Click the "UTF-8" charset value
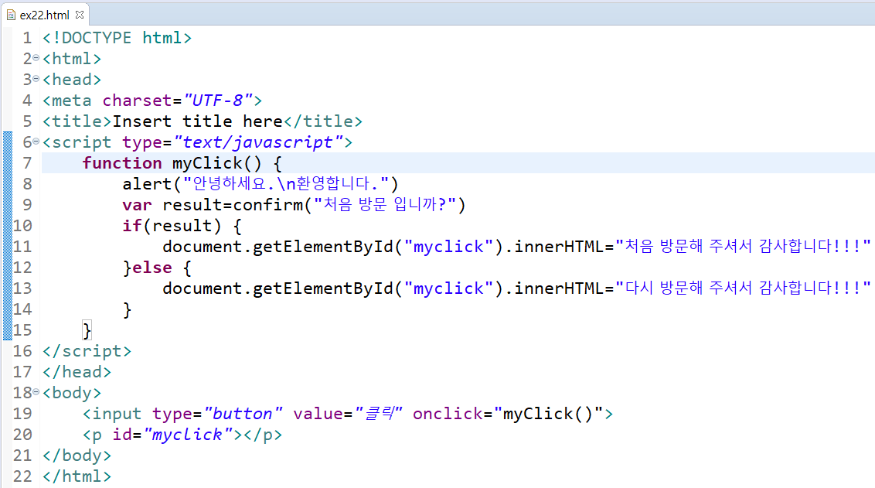 (x=218, y=101)
